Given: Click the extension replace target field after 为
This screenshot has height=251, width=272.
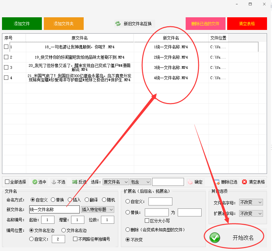Looking at the screenshot, I should coord(190,212).
